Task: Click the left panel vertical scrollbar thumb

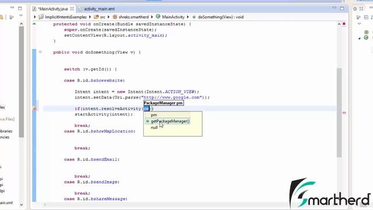Action: [22, 82]
